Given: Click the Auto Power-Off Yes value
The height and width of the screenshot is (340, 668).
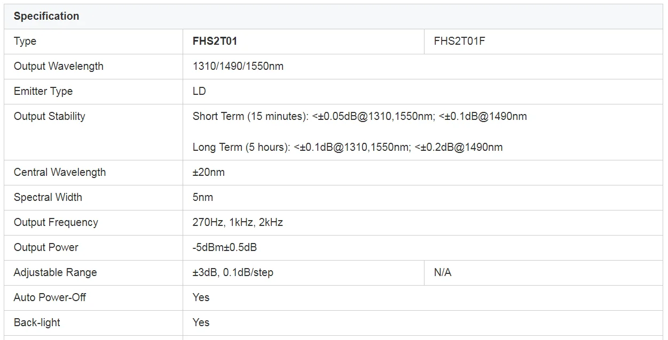Looking at the screenshot, I should tap(201, 297).
